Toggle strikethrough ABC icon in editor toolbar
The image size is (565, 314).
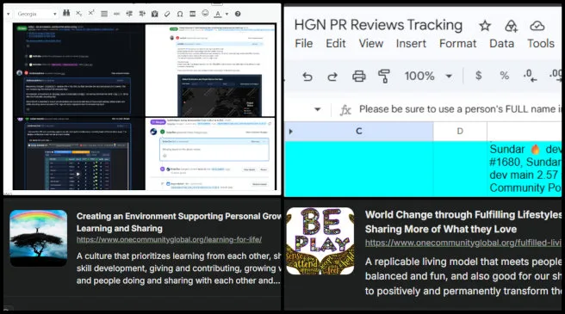(x=117, y=14)
